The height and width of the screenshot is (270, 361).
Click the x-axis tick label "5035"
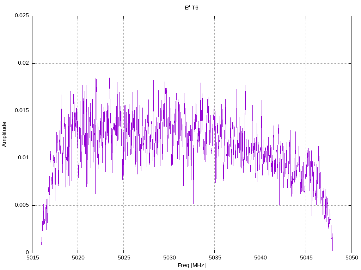(215, 258)
